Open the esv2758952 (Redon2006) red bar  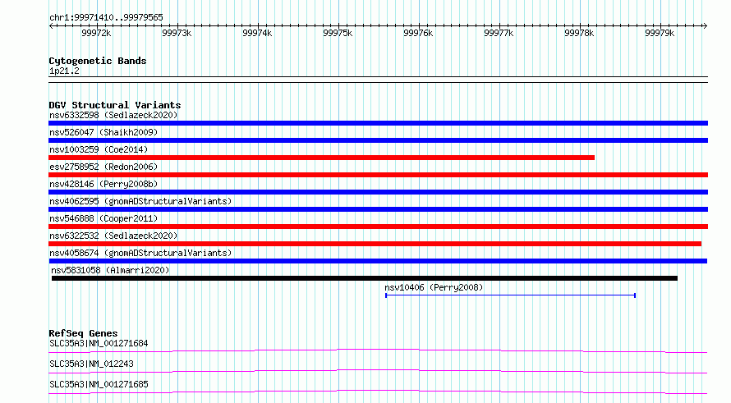click(378, 175)
